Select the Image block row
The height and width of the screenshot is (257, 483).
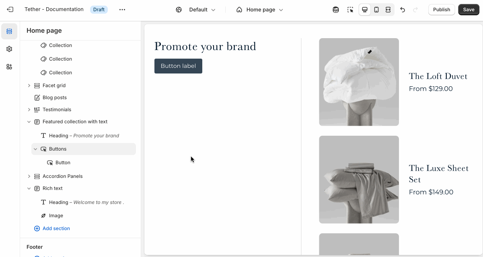pyautogui.click(x=84, y=216)
